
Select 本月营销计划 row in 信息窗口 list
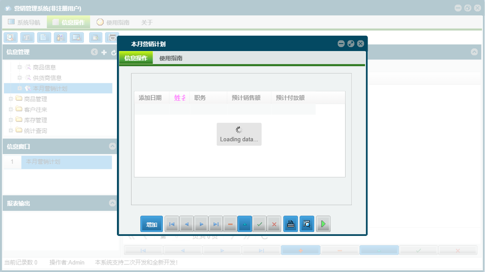[x=67, y=162]
